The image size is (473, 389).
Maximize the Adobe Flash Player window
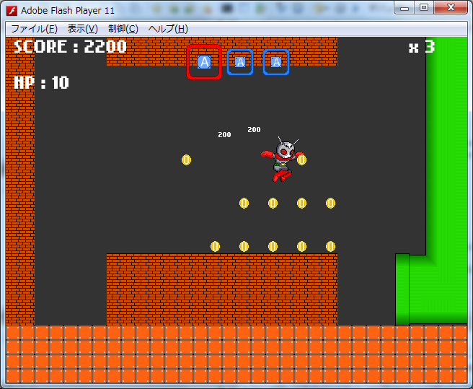424,8
